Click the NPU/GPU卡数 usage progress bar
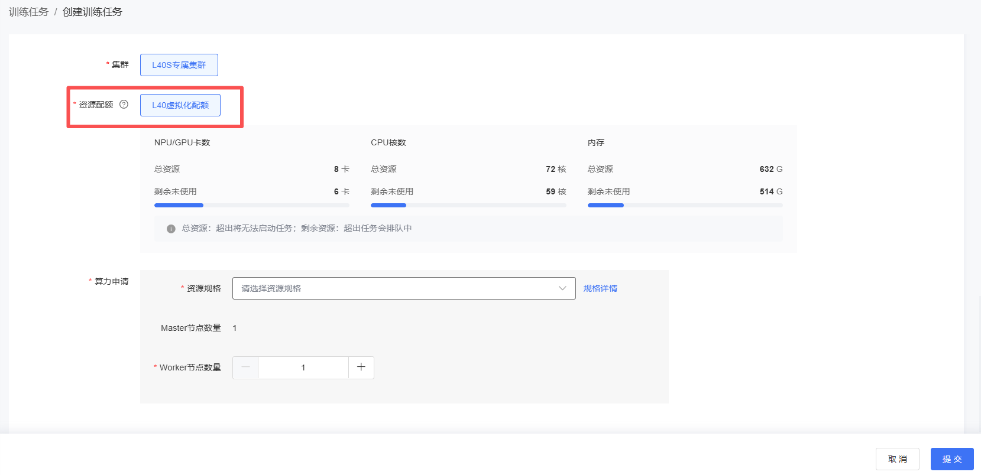The width and height of the screenshot is (981, 475). coord(251,206)
